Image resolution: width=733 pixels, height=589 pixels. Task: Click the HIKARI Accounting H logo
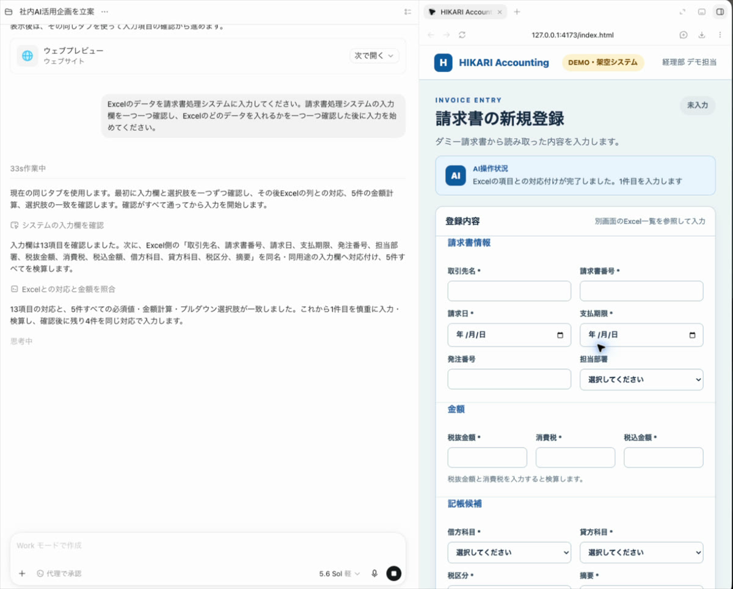pos(443,62)
